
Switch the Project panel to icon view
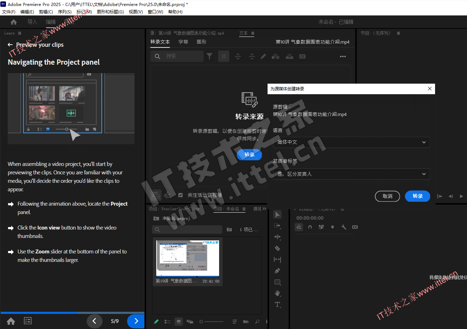179,322
